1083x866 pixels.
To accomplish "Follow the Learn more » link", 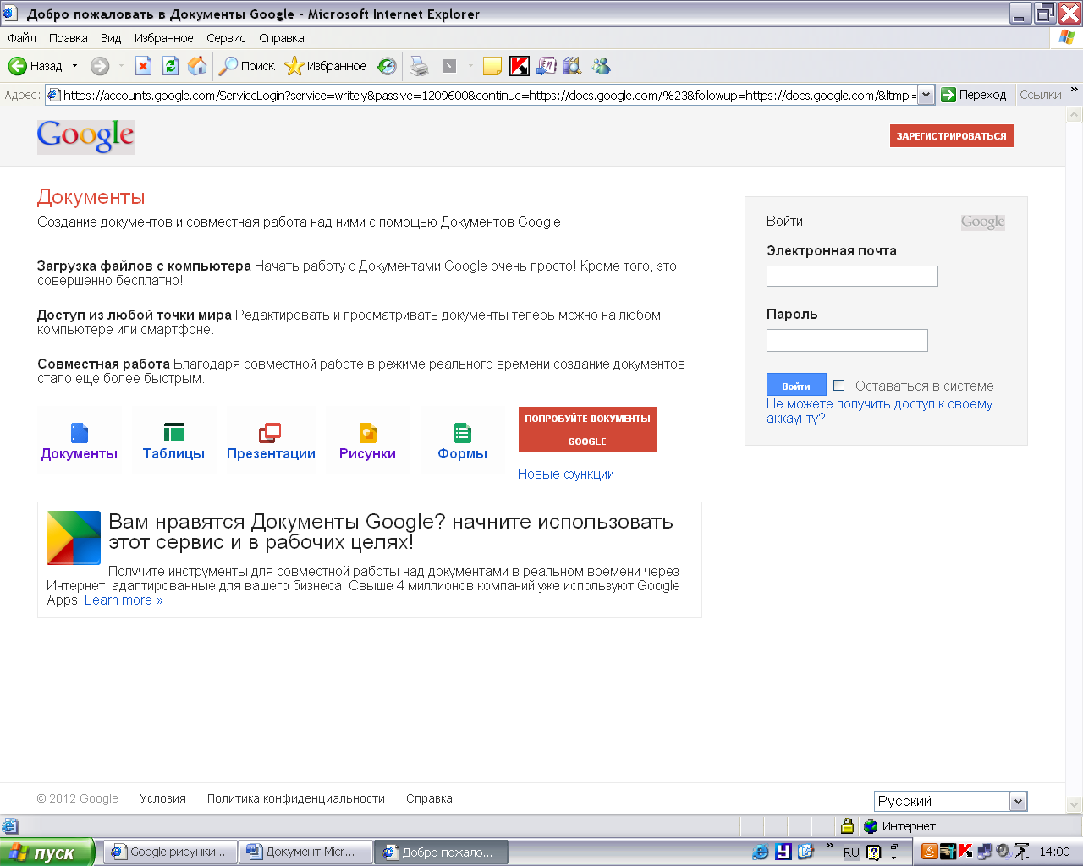I will tap(124, 600).
